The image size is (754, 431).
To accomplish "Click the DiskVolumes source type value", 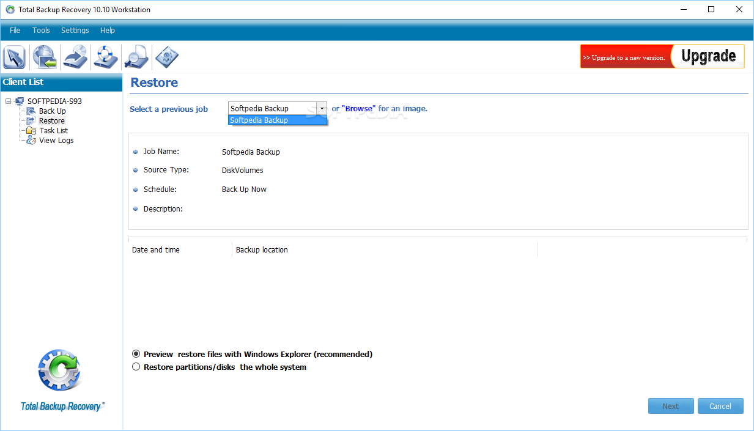I will (243, 171).
